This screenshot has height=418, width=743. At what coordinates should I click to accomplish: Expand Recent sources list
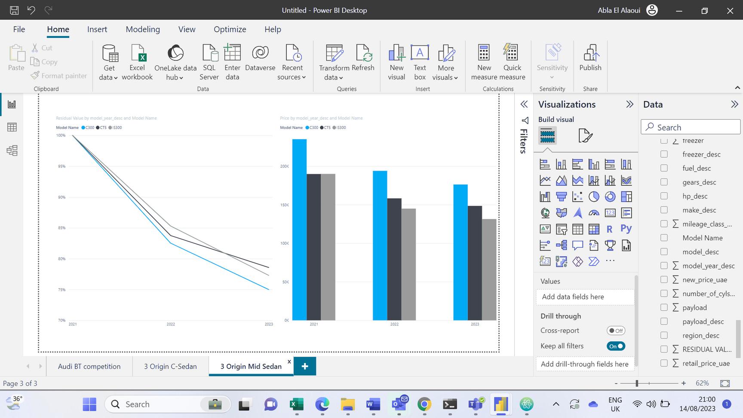(292, 63)
